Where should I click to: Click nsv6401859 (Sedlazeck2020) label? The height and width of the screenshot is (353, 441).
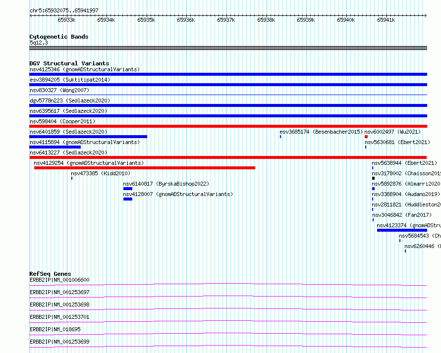[x=68, y=132]
